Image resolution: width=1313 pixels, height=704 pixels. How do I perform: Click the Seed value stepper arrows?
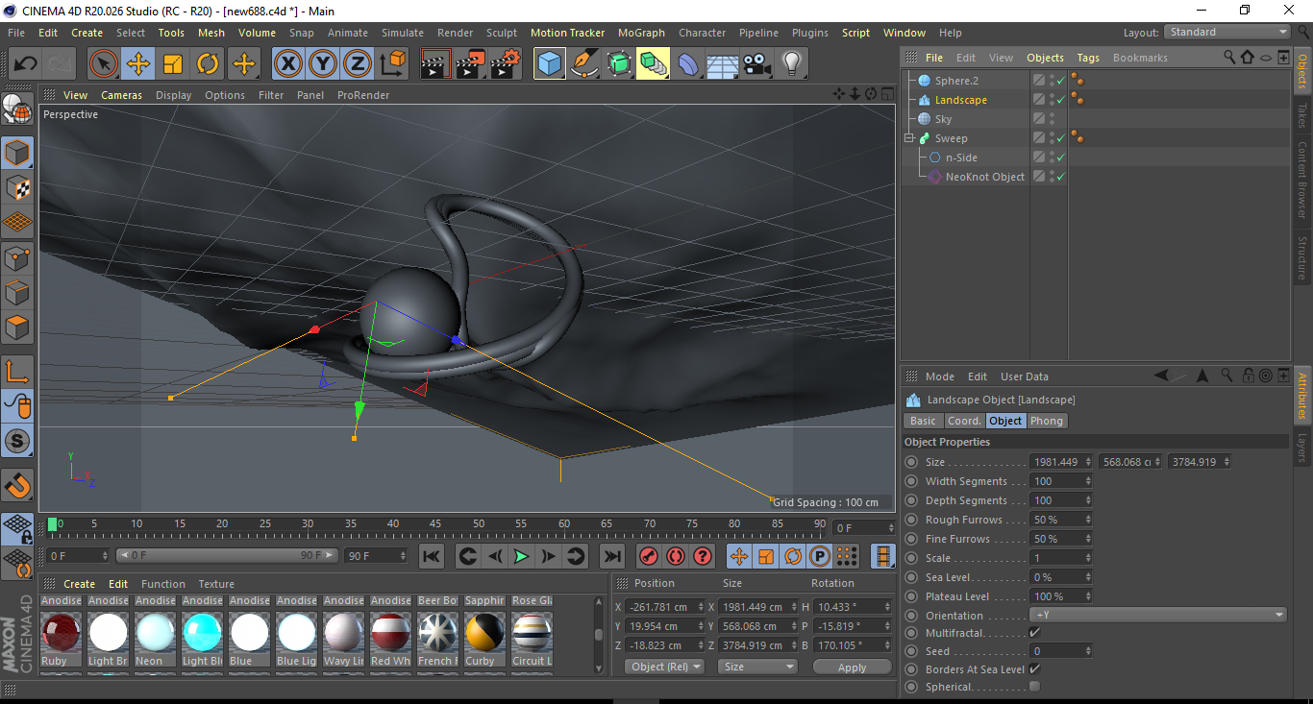(x=1088, y=651)
